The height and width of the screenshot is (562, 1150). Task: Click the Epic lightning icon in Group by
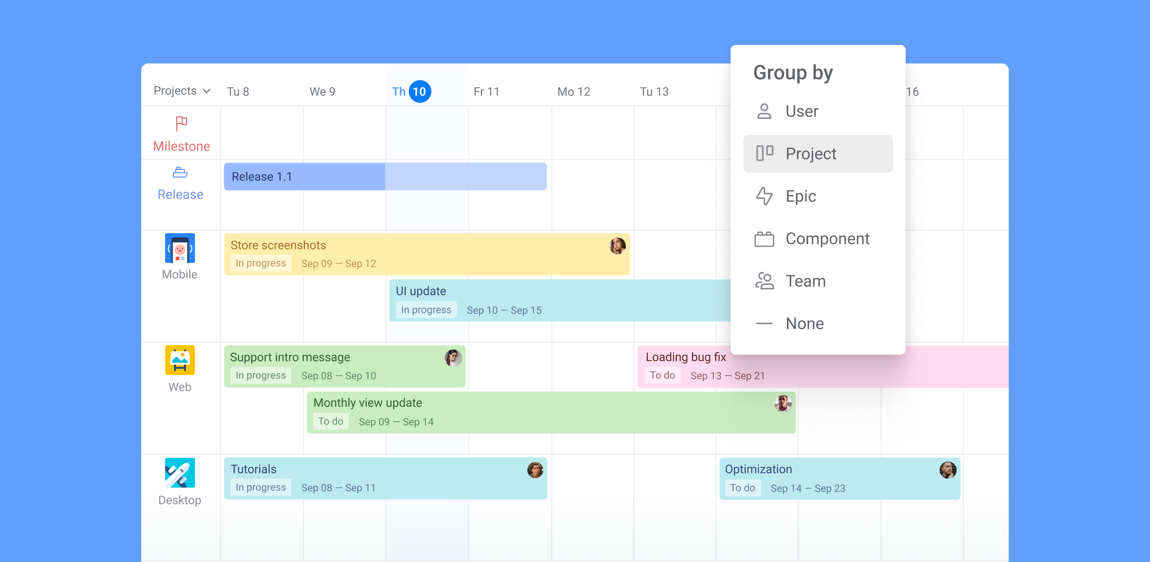click(764, 196)
